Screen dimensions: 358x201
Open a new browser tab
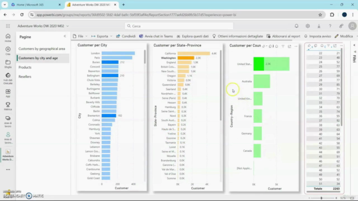123,4
